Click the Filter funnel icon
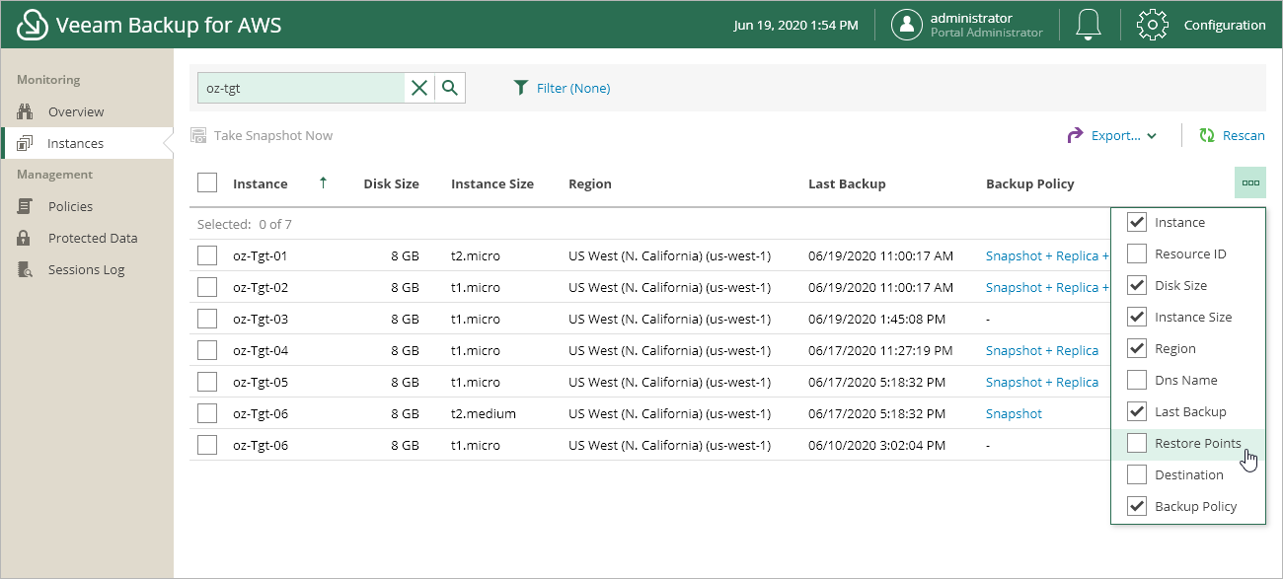 tap(521, 88)
